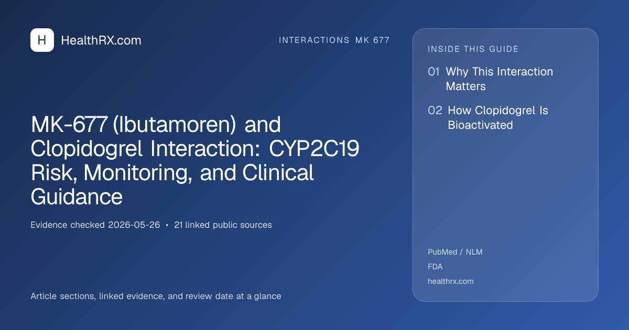Click the HealthRX 'H' logo icon
629x330 pixels.
[x=42, y=40]
